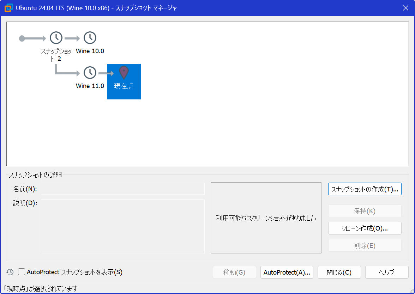Click the Wine 10.0 label text

[x=90, y=51]
